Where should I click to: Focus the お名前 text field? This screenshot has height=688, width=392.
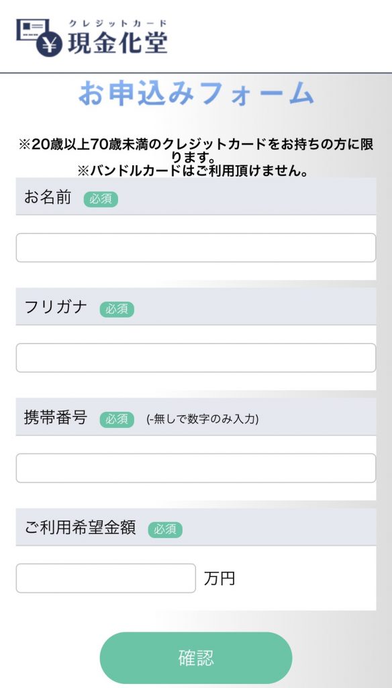pos(196,247)
